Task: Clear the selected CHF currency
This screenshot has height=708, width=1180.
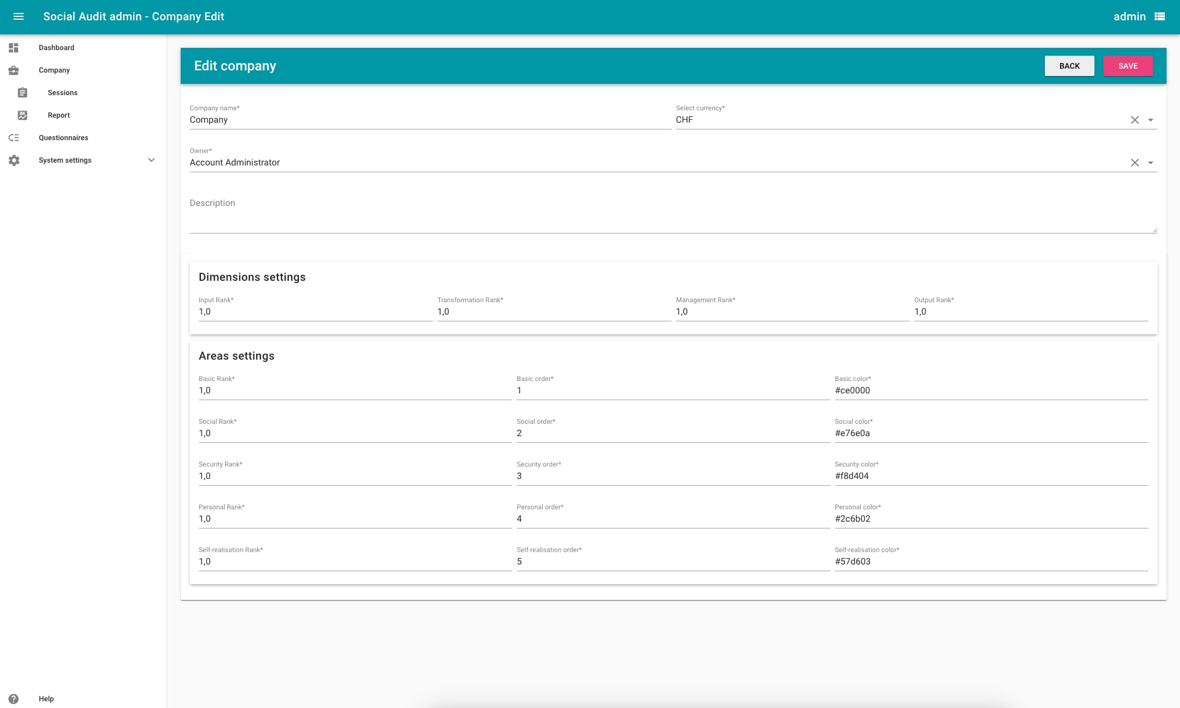Action: (1135, 120)
